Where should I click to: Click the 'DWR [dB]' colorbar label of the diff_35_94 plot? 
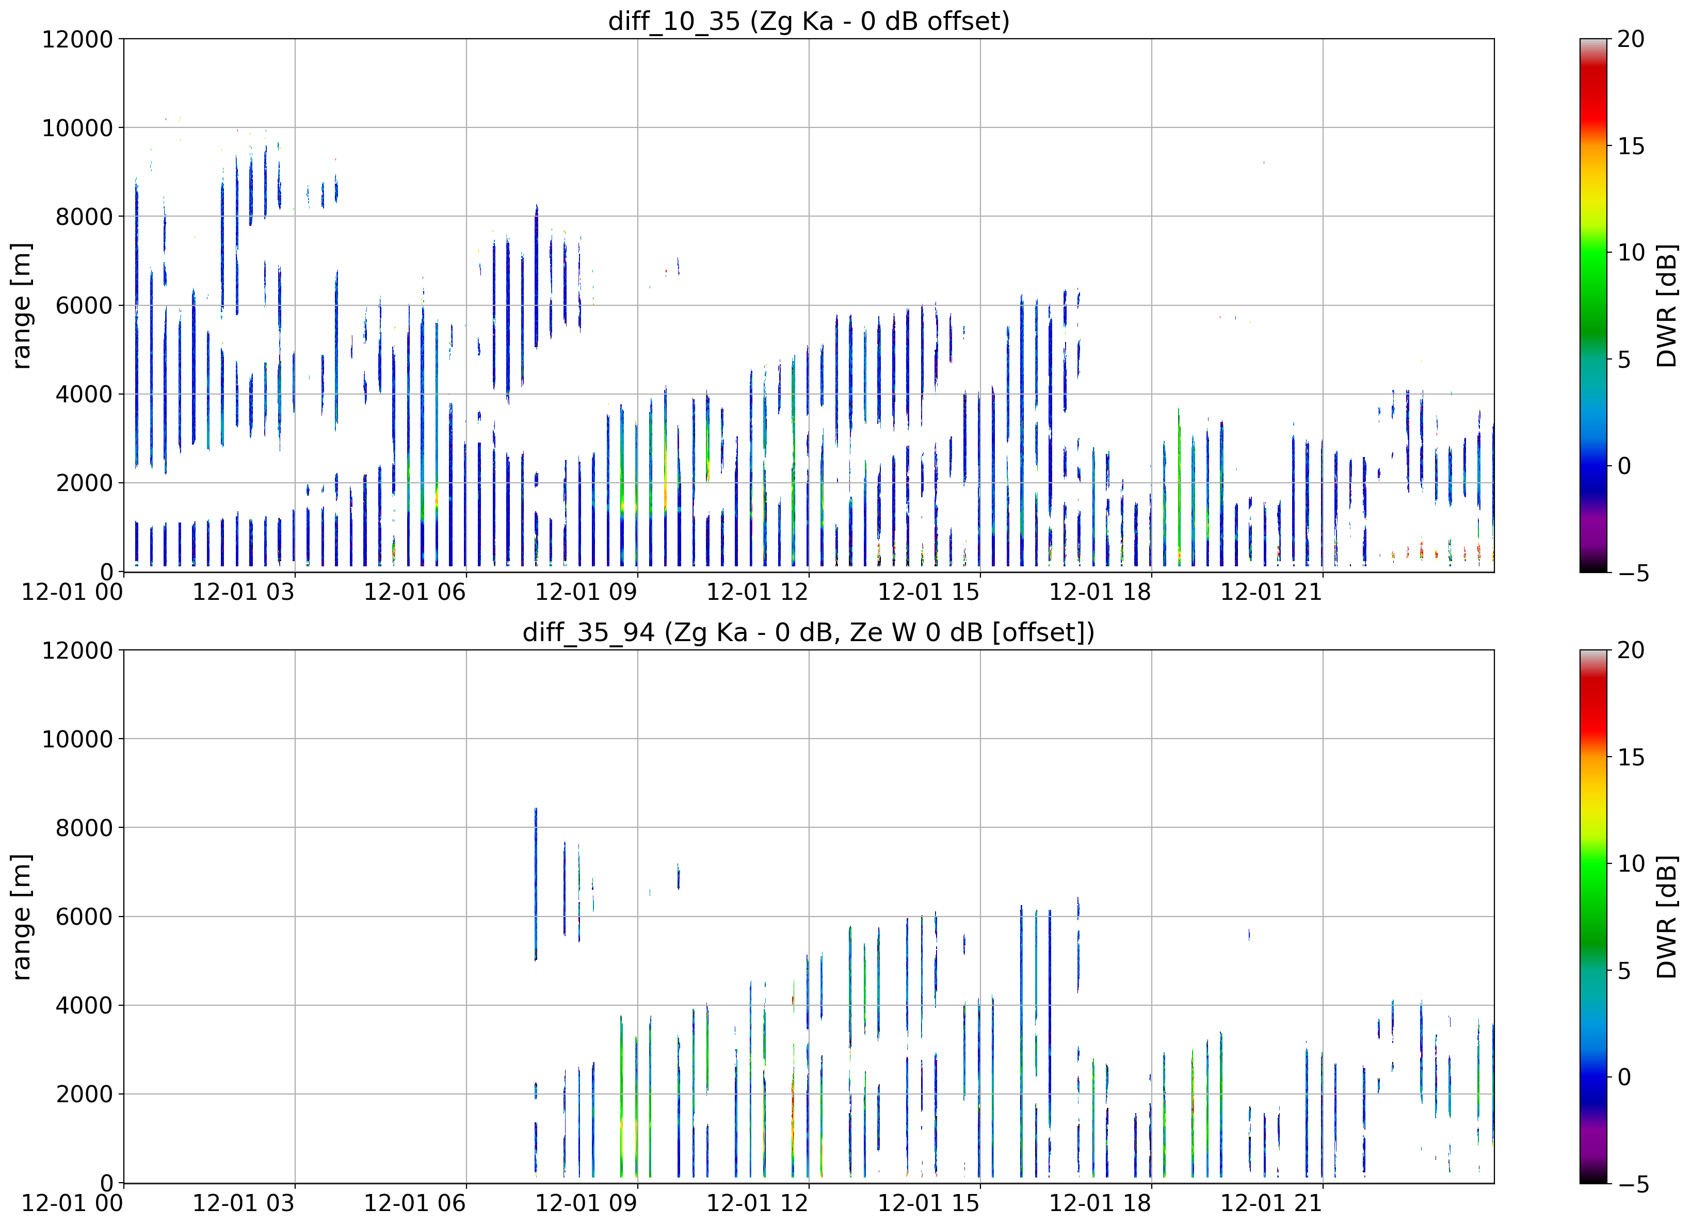[1666, 917]
